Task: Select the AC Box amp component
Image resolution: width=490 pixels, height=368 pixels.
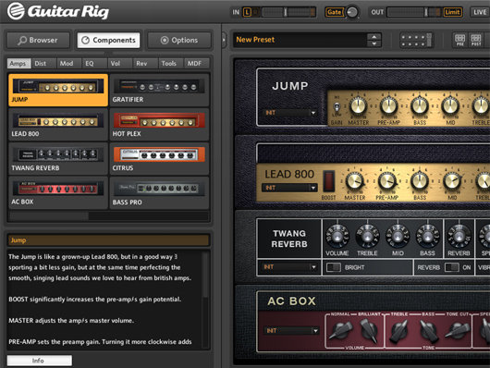Action: pyautogui.click(x=58, y=193)
